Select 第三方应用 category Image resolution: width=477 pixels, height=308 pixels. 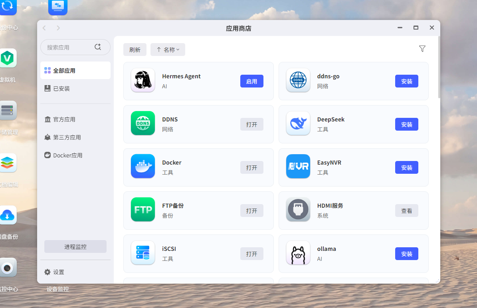(x=75, y=137)
